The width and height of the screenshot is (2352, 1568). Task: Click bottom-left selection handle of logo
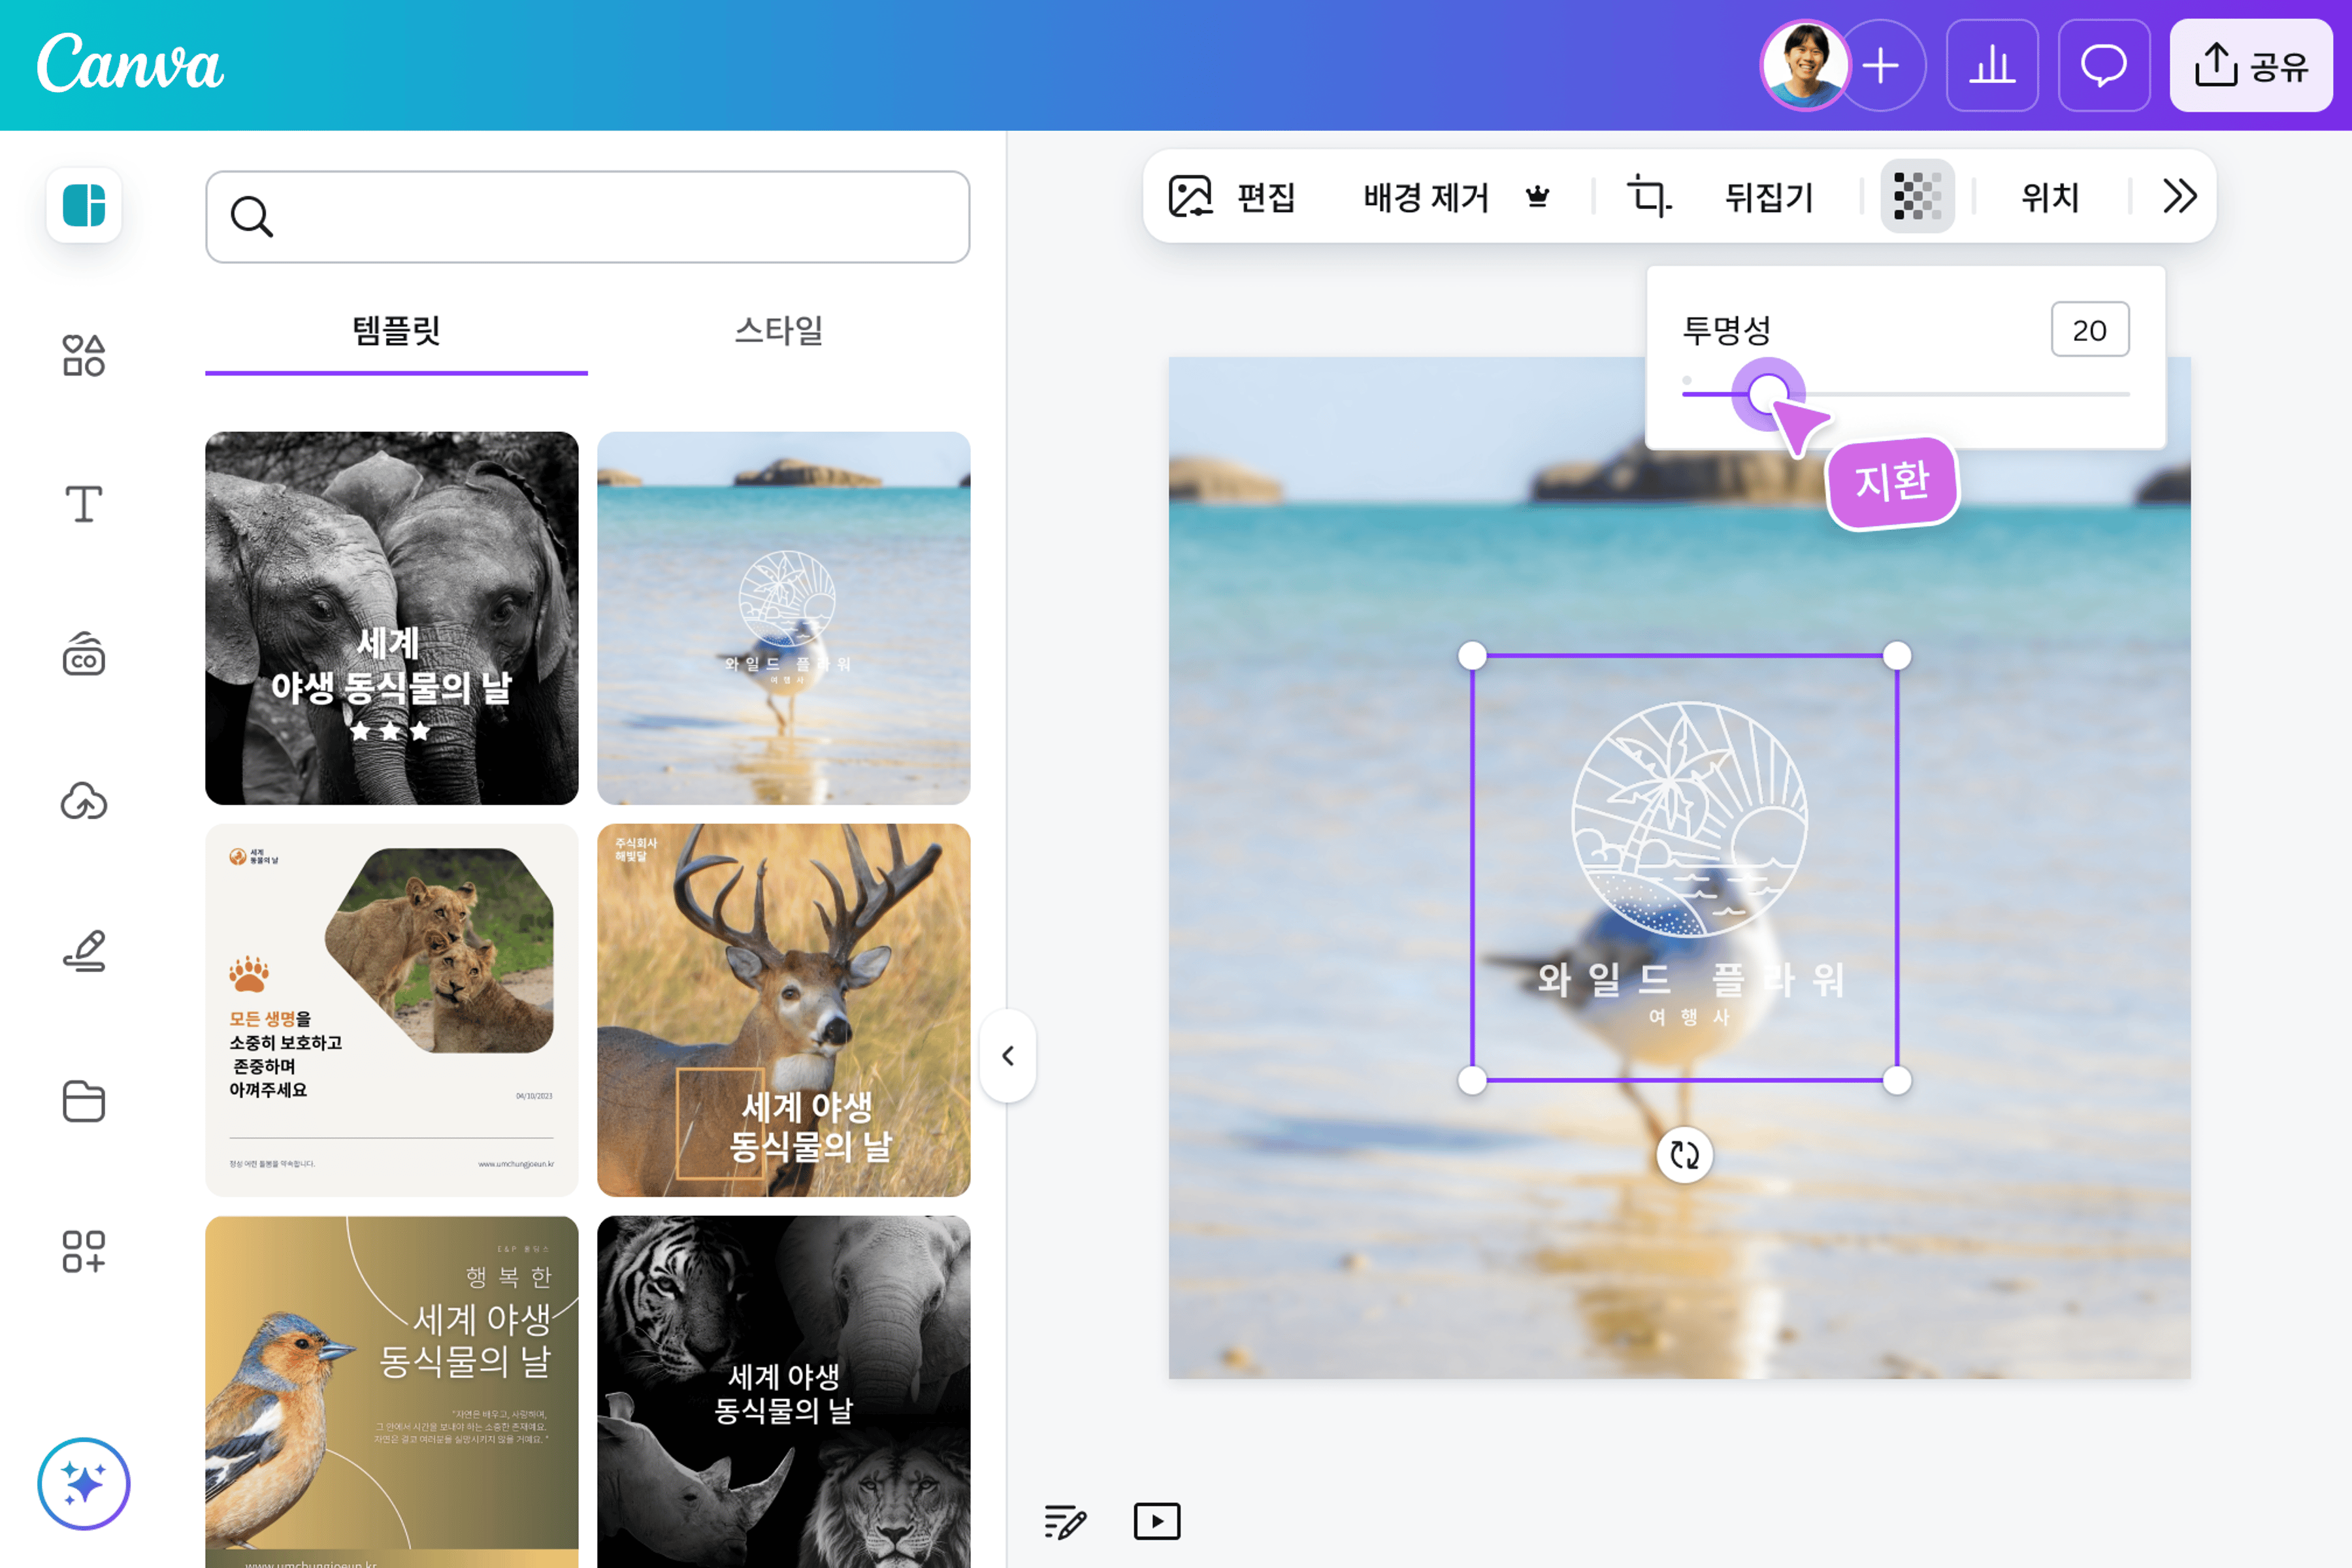click(x=1472, y=1080)
